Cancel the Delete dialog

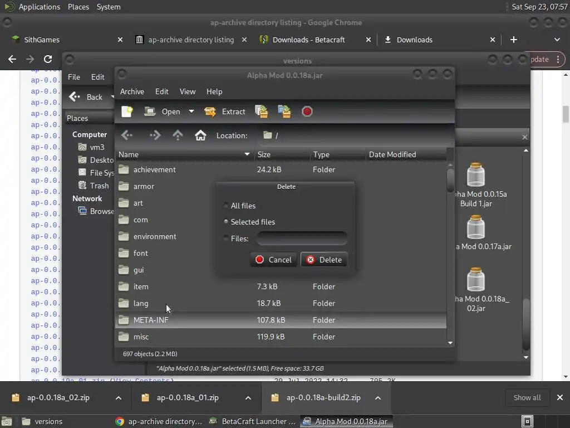273,260
